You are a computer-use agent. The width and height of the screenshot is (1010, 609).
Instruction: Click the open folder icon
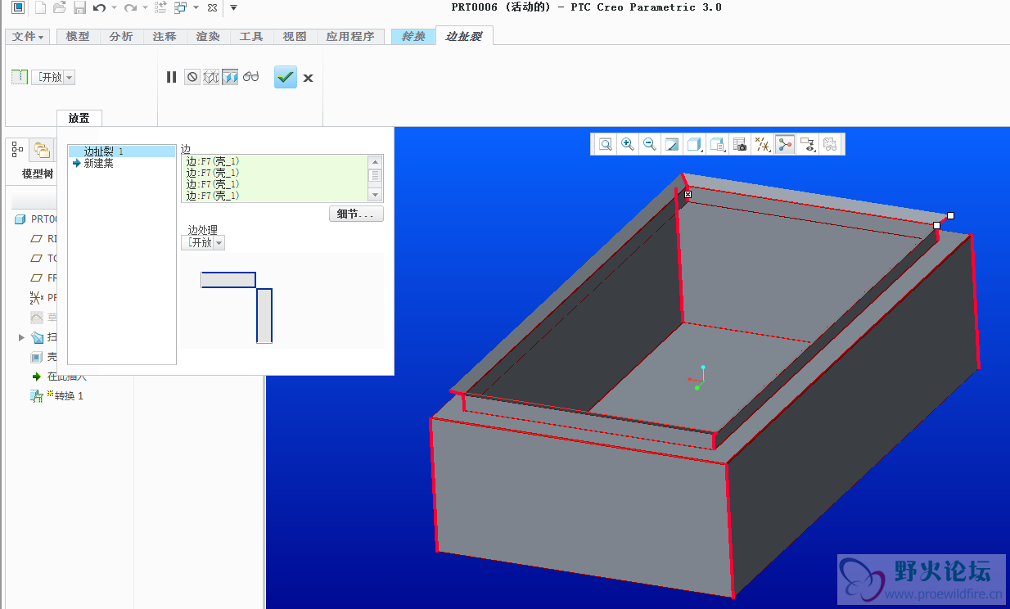[60, 7]
